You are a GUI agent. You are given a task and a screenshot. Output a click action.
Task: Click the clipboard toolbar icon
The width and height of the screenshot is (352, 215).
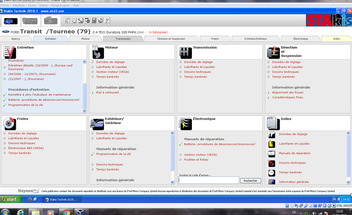(74, 20)
